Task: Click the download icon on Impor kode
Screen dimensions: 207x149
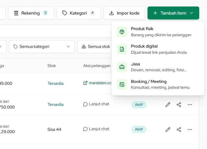Action: click(112, 13)
